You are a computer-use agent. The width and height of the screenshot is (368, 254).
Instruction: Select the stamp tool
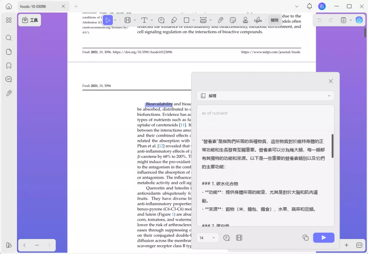[x=245, y=20]
